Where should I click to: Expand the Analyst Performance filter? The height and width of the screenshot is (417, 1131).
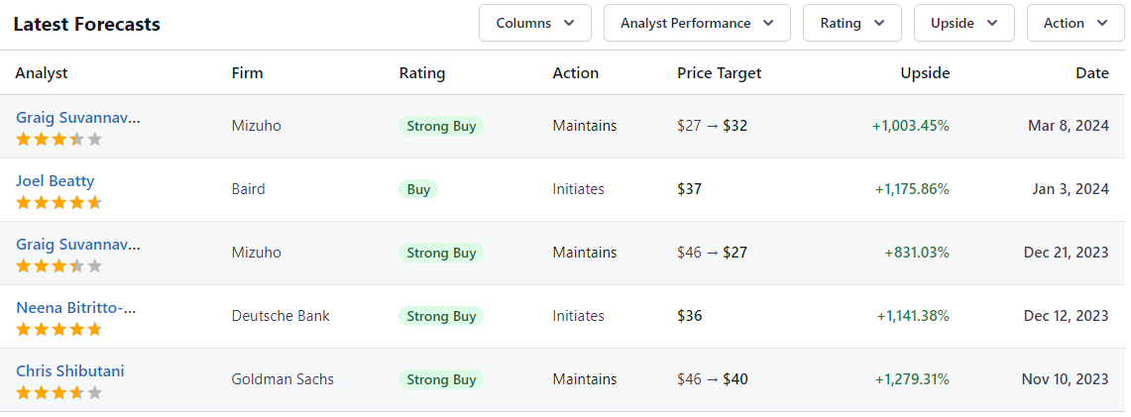(697, 23)
